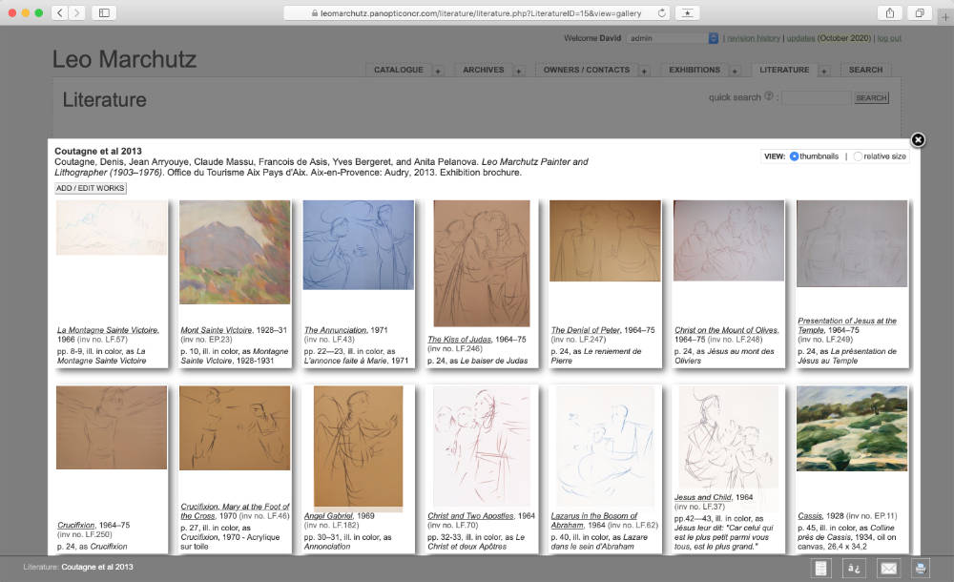Click the Leo Marchutz site title

tap(124, 60)
